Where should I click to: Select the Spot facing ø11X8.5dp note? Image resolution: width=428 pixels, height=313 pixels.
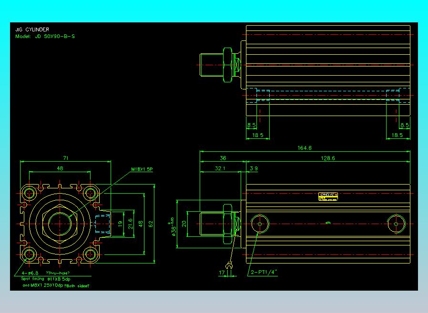click(46, 279)
